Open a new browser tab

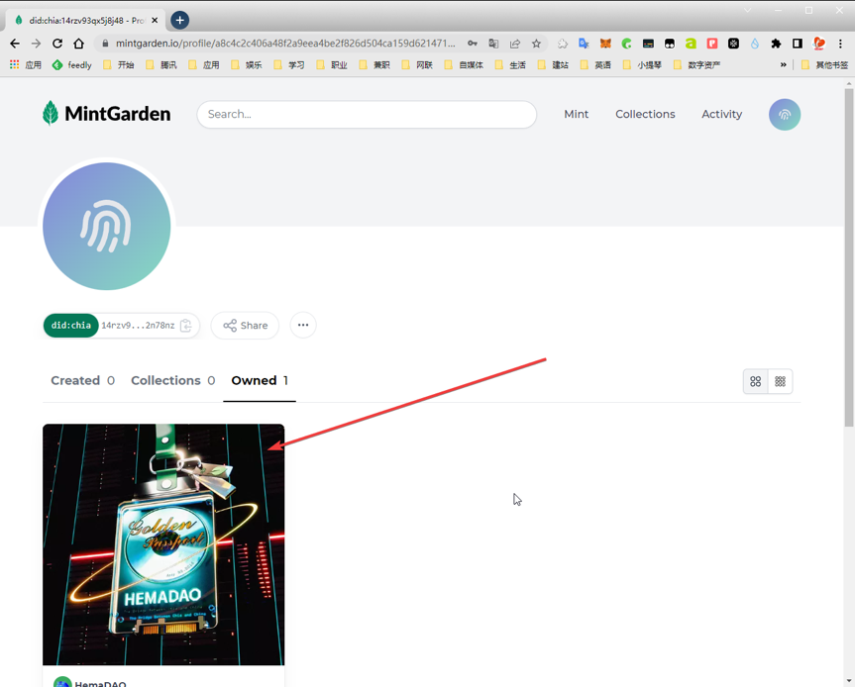(x=180, y=20)
